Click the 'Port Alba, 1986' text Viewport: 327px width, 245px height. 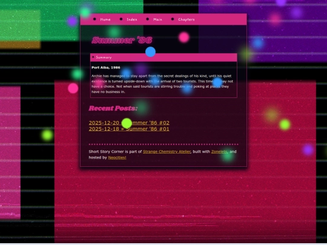(106, 68)
